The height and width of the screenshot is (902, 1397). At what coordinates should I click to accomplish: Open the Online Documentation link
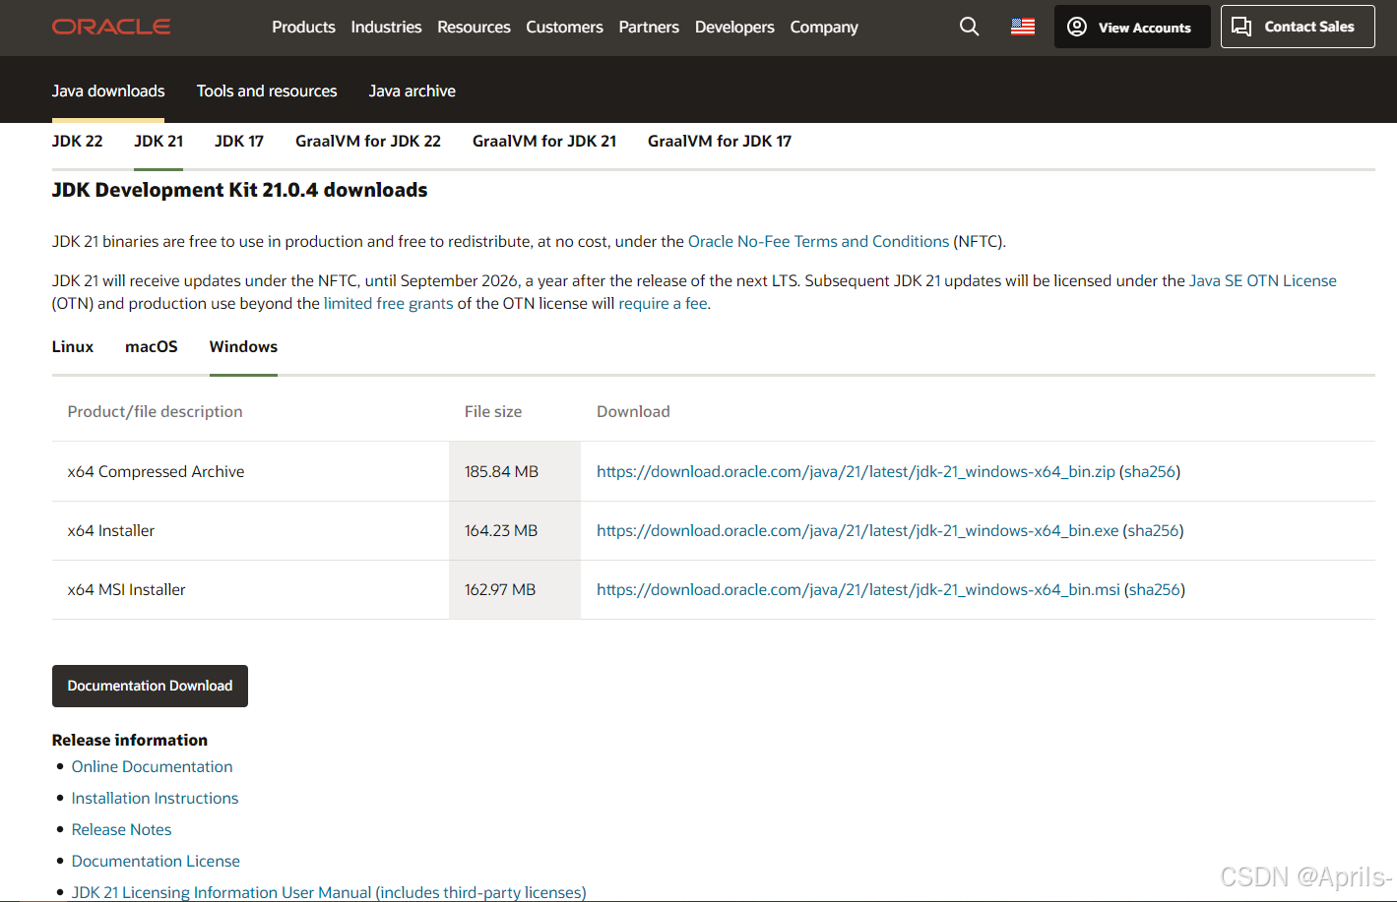(x=152, y=766)
